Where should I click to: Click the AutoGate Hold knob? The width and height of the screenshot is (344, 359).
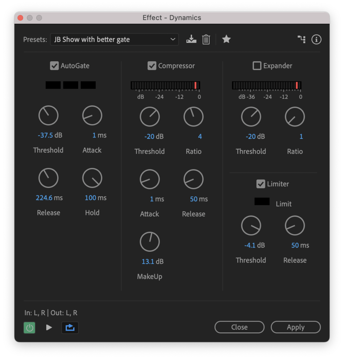point(92,178)
